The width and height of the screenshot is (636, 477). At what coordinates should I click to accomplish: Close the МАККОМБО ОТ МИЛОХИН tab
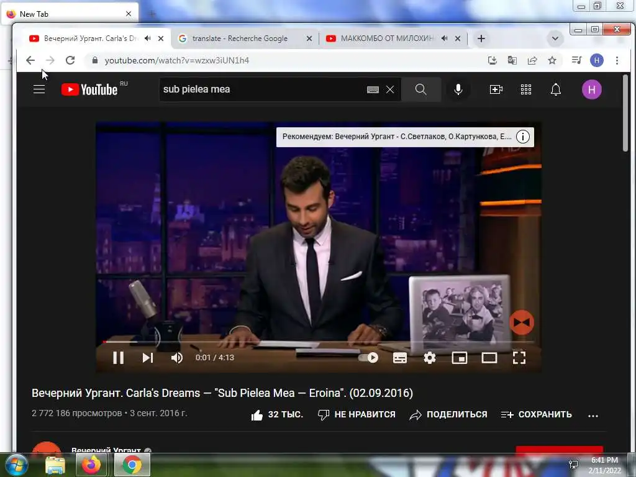point(458,39)
